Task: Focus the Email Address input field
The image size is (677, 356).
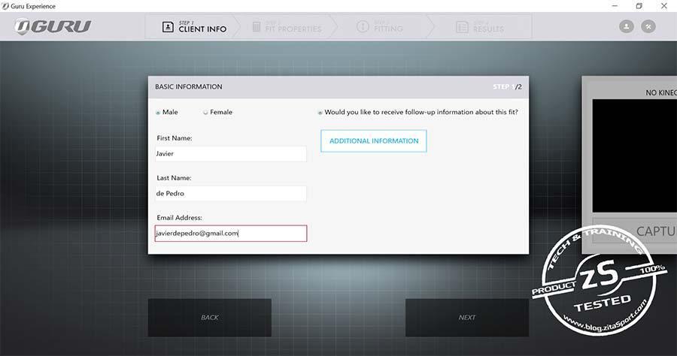Action: coord(230,234)
